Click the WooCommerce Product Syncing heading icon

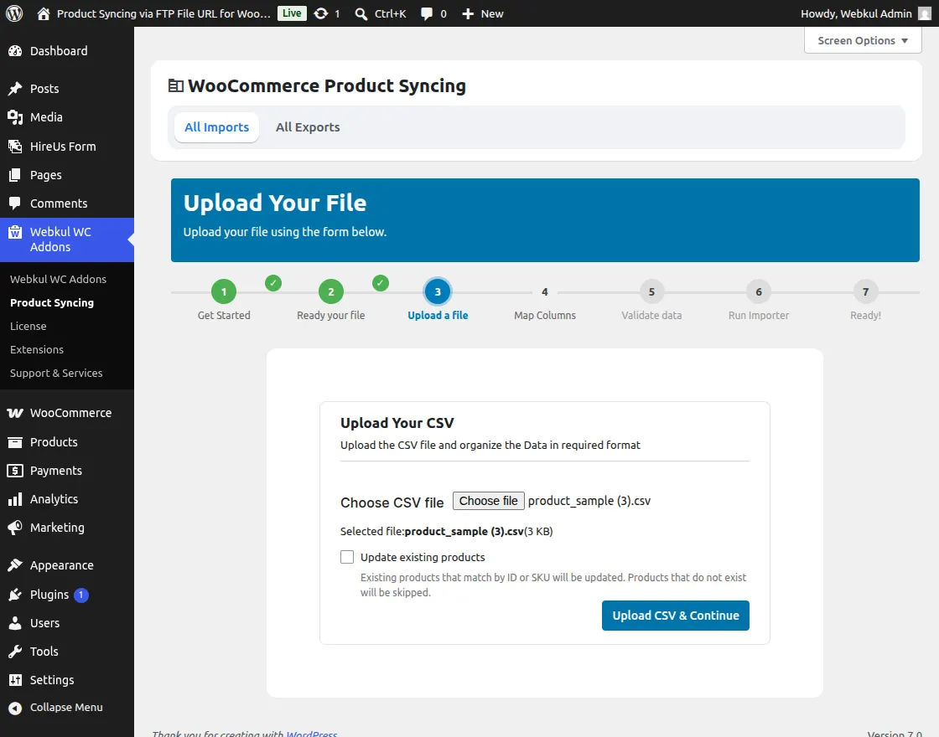(x=175, y=86)
